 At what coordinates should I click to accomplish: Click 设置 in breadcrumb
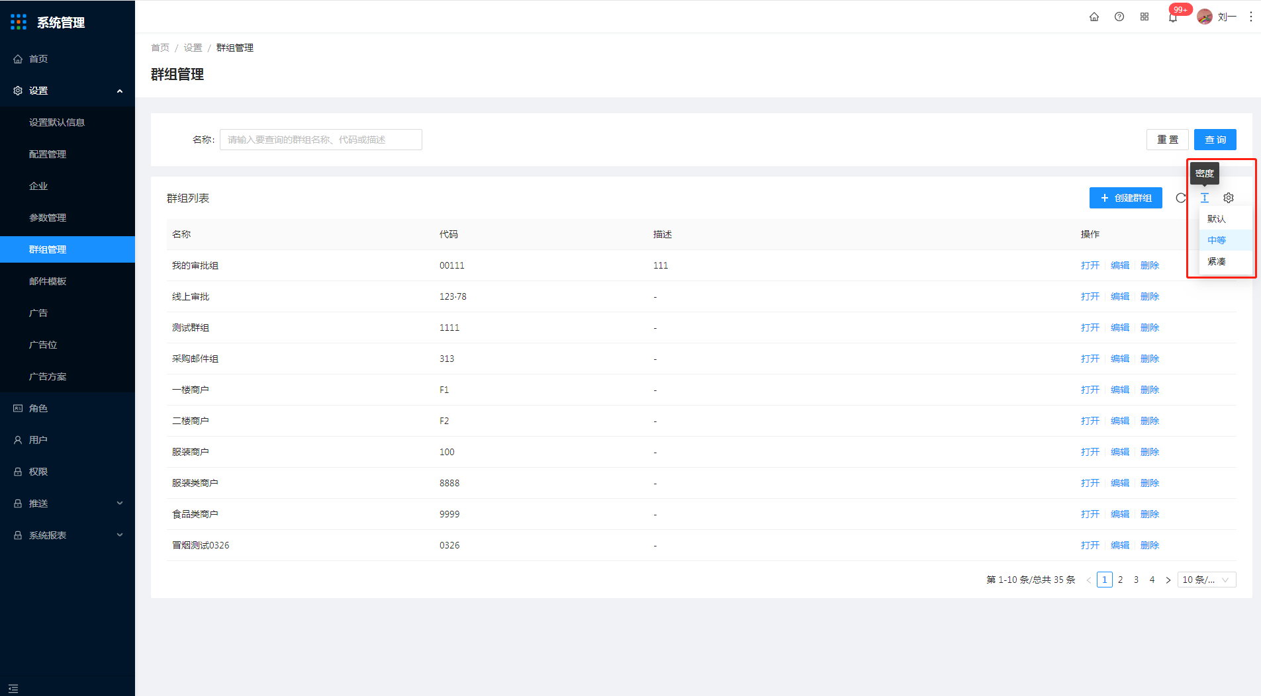[193, 48]
